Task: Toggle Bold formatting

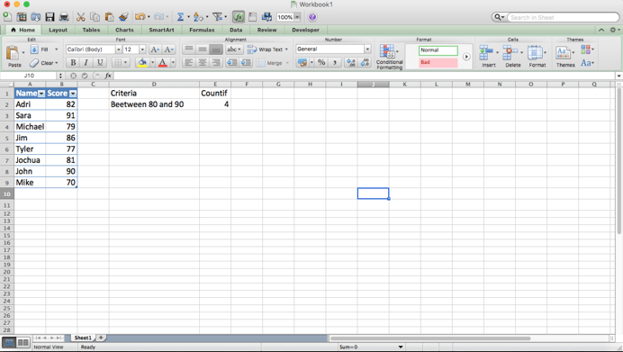Action: coord(73,62)
